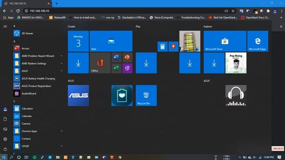Image resolution: width=285 pixels, height=160 pixels.
Task: Open the small Word tile
Action: (x=116, y=57)
